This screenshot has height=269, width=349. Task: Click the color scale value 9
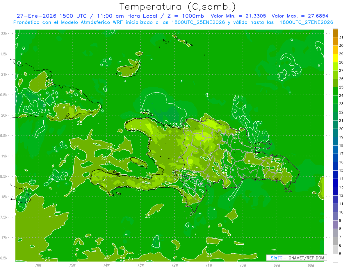pos(340,221)
